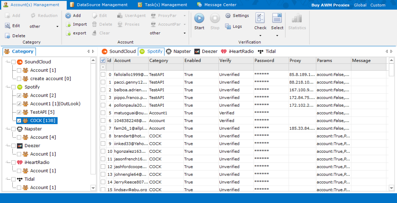Click the Proxy cell 185.33.84...

pos(302,128)
